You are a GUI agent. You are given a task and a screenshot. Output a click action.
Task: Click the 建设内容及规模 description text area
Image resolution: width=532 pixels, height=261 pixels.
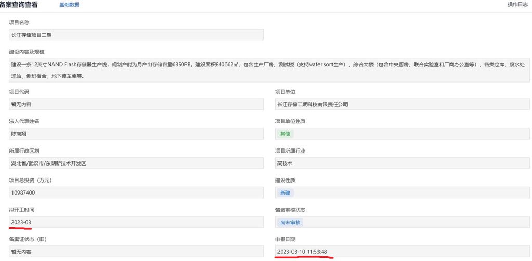tap(269, 70)
